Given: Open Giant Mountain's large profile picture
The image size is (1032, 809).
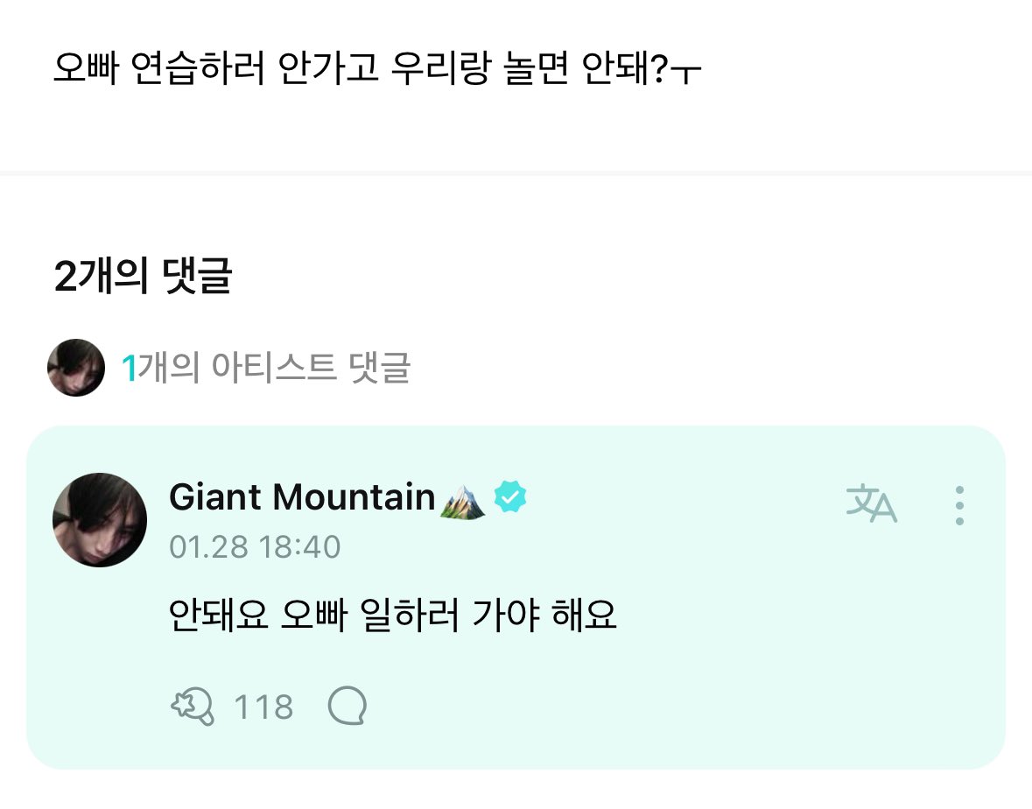Looking at the screenshot, I should click(99, 519).
